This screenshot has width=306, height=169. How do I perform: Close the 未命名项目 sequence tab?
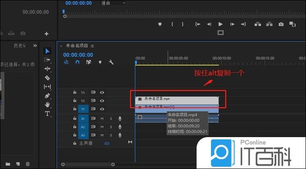click(x=61, y=46)
